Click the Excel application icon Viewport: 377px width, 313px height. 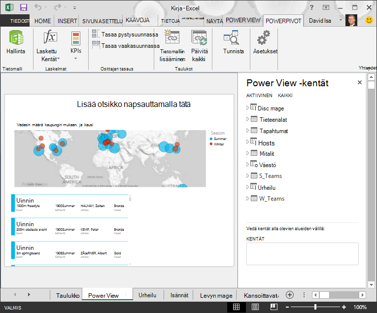9,7
